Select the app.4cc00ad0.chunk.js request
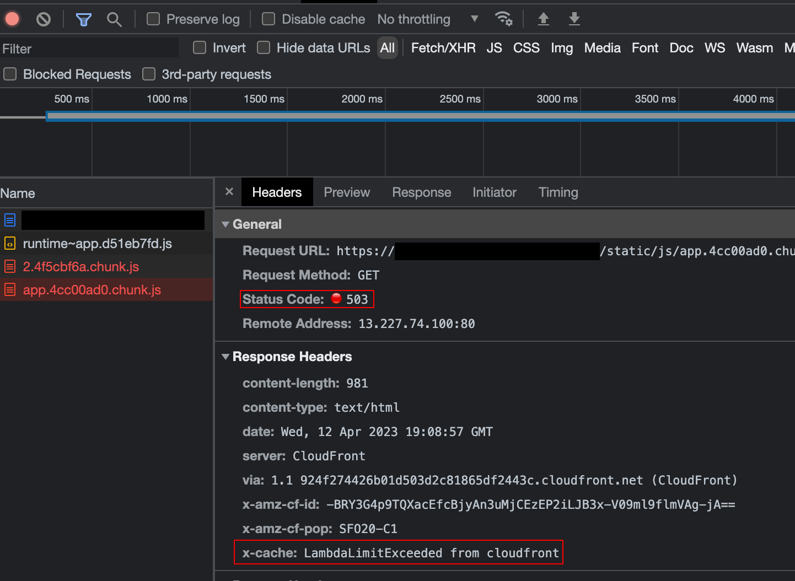Image resolution: width=795 pixels, height=581 pixels. coord(92,289)
